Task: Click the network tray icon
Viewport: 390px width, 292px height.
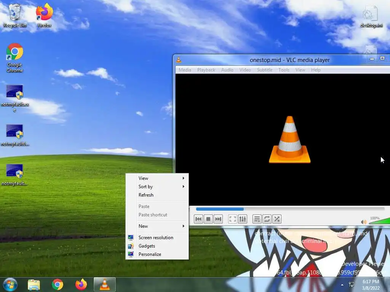Action: coord(352,284)
